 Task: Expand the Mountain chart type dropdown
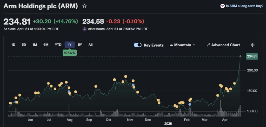click(x=182, y=45)
